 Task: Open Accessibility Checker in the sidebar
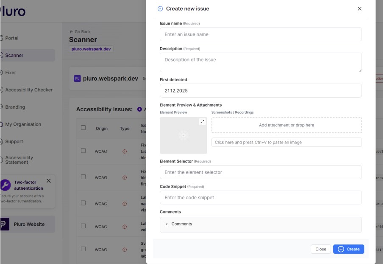[x=29, y=90]
